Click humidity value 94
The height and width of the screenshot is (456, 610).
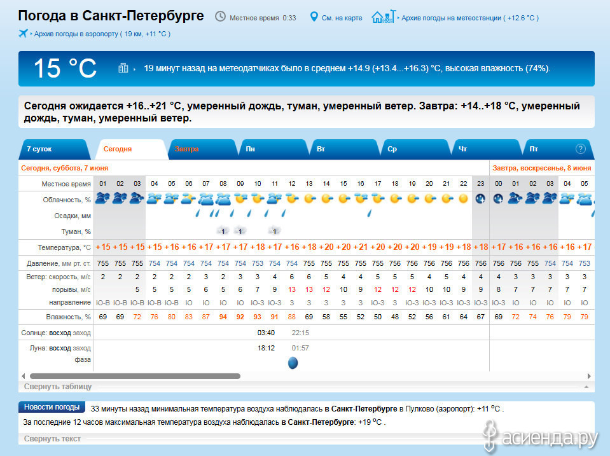coord(223,317)
